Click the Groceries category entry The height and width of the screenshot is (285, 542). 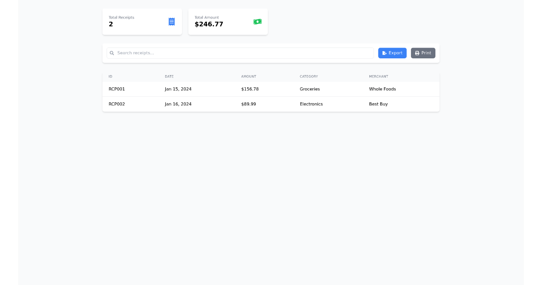[310, 89]
